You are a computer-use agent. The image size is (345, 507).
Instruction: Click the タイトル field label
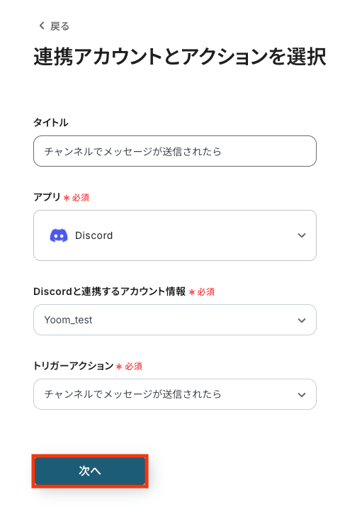[x=51, y=123]
